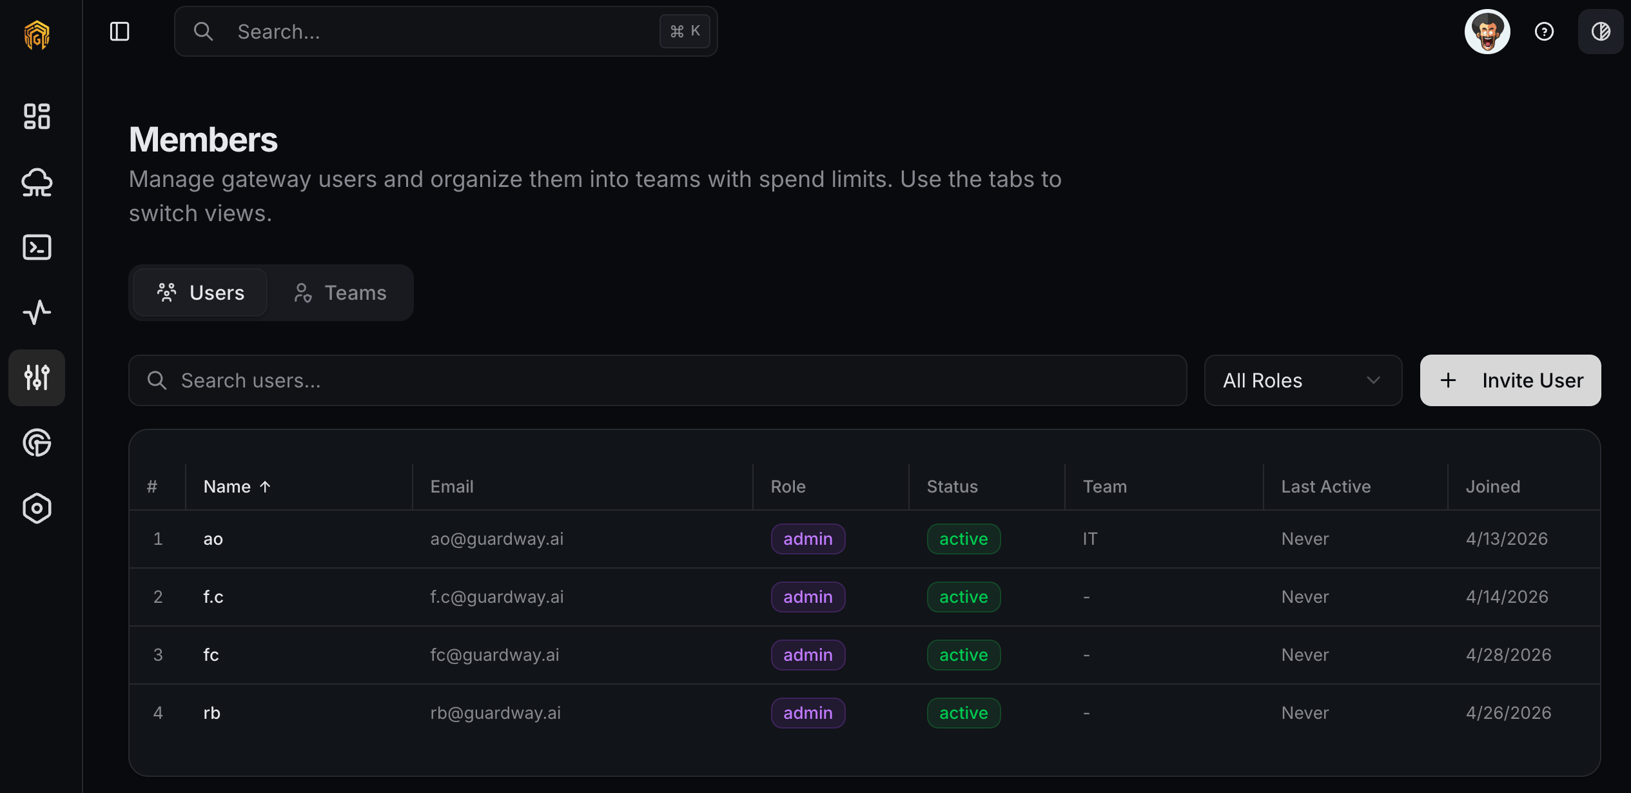Click the Guardway logo icon
Image resolution: width=1631 pixels, height=793 pixels.
tap(37, 34)
